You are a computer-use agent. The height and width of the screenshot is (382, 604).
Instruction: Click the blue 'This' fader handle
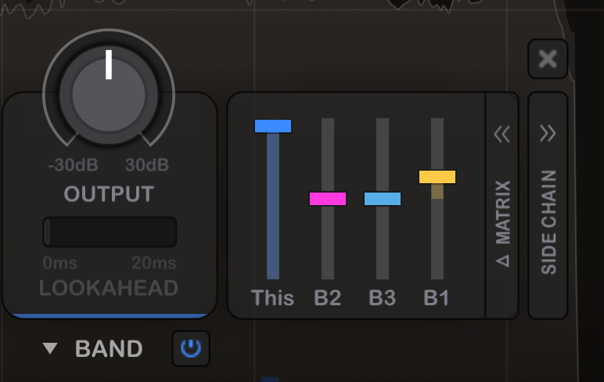pos(273,126)
